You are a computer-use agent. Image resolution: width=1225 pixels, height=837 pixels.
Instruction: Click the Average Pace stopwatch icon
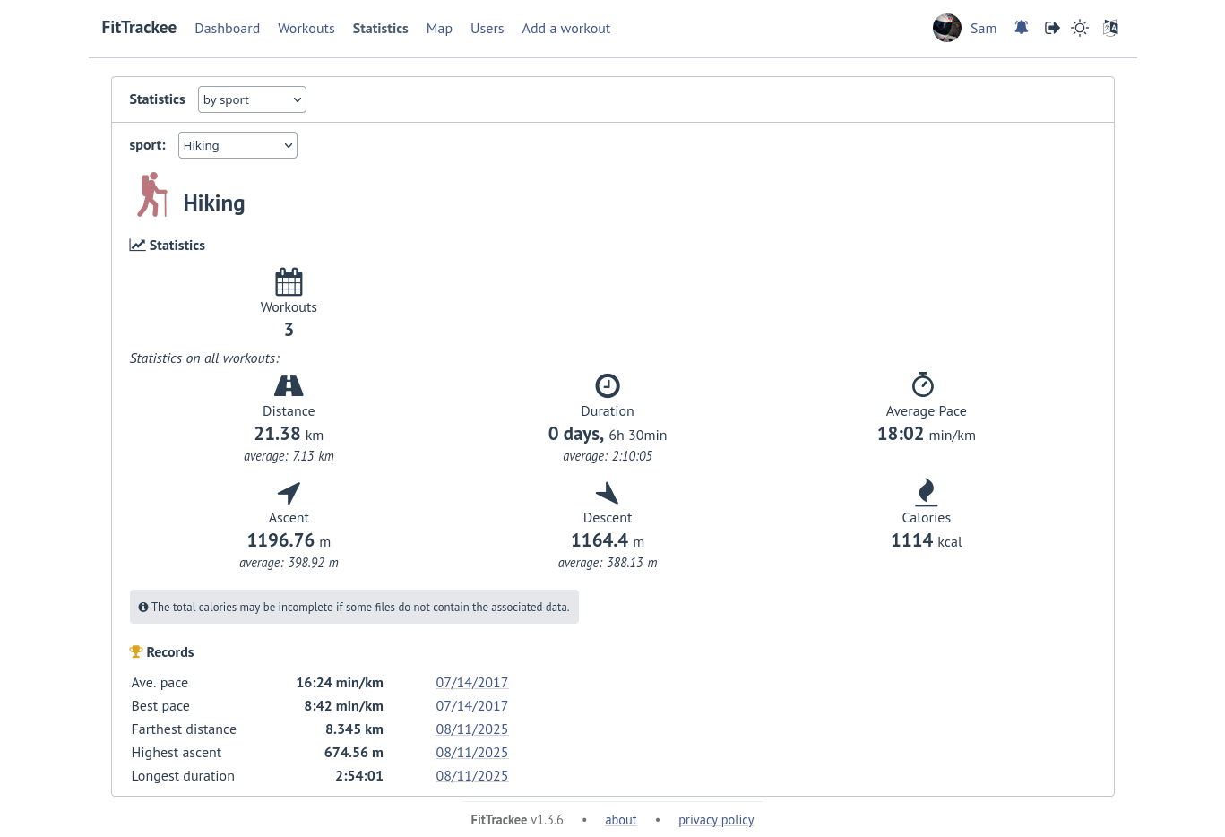[x=923, y=384]
